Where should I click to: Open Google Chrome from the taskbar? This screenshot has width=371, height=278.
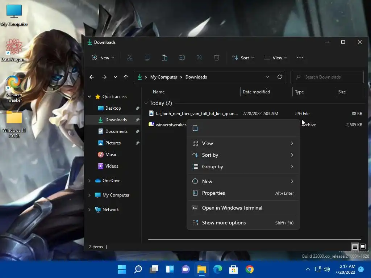point(249,269)
